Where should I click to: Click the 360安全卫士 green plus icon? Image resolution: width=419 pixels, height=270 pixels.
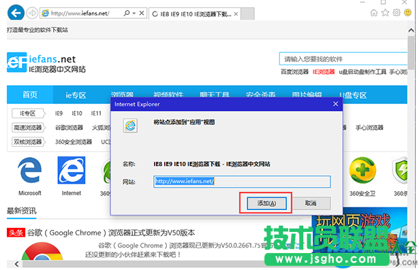click(x=362, y=170)
